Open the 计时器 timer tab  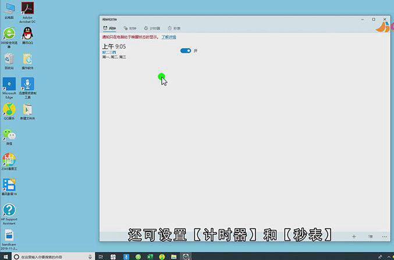pos(152,29)
